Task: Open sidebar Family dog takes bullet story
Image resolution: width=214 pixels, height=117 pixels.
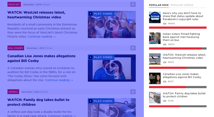Action: point(184,95)
